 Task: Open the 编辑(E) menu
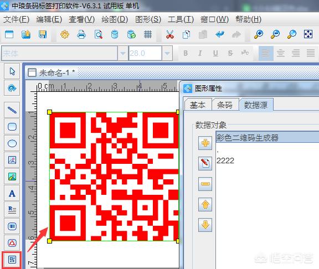(49, 19)
